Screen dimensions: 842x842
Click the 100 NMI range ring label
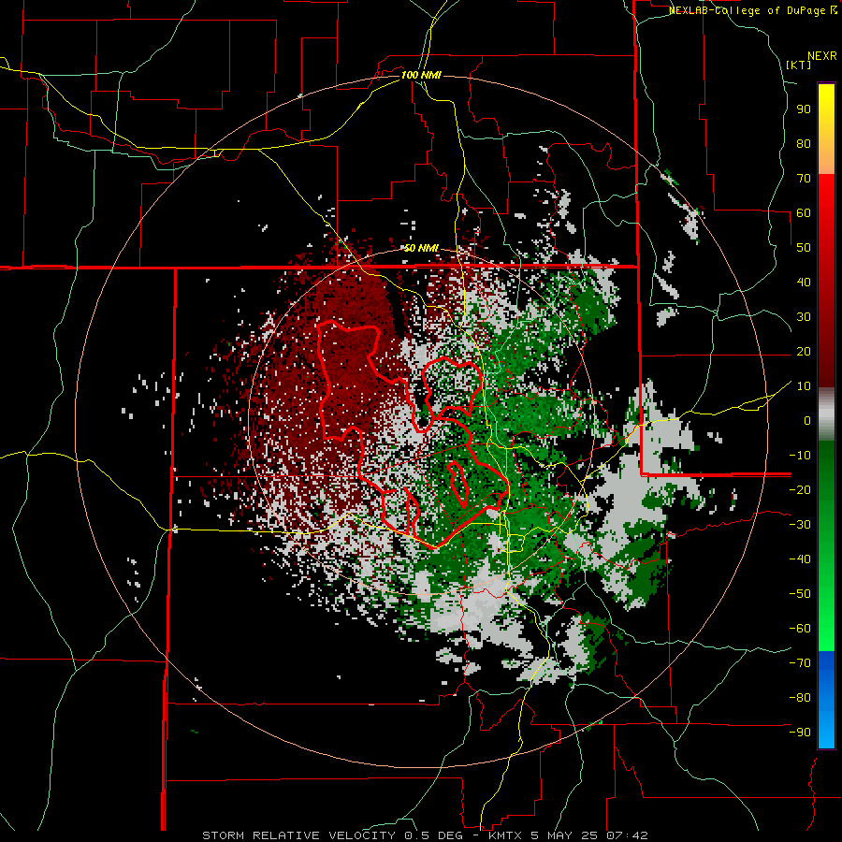[421, 75]
